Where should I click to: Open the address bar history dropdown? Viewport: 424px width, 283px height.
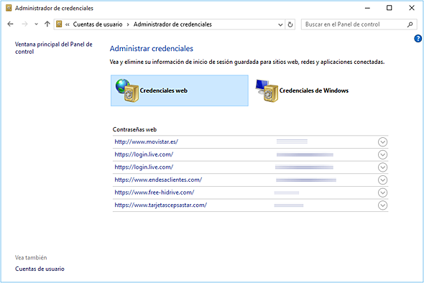[x=280, y=24]
